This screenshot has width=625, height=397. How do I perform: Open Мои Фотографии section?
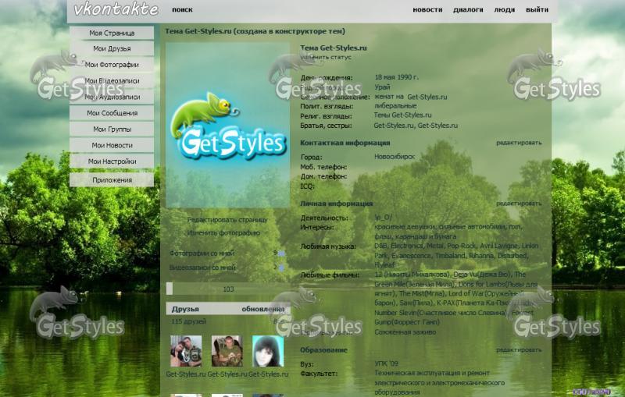[112, 65]
